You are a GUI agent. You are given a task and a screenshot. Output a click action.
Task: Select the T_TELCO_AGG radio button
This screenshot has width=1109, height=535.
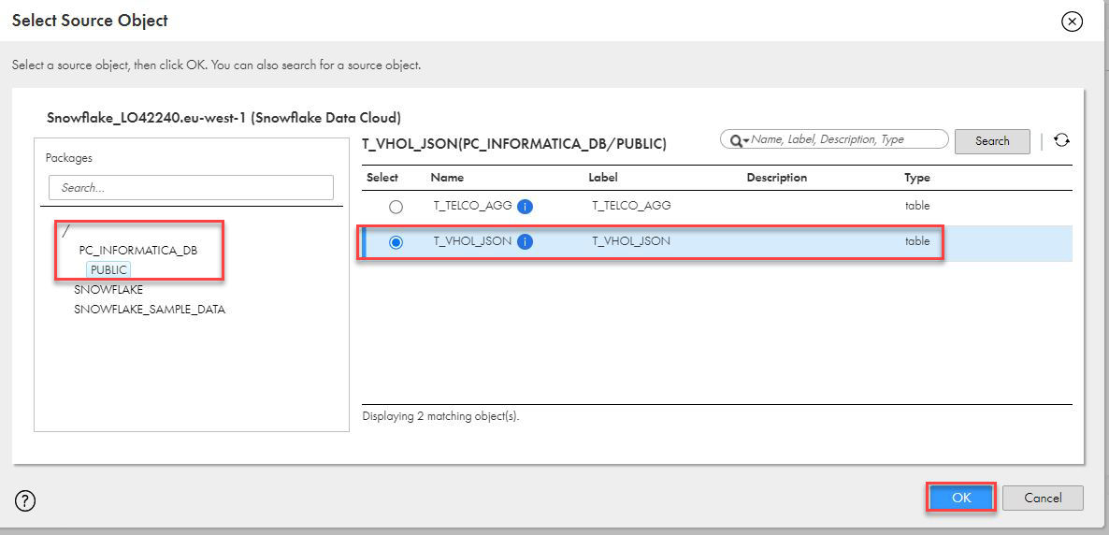pyautogui.click(x=396, y=207)
